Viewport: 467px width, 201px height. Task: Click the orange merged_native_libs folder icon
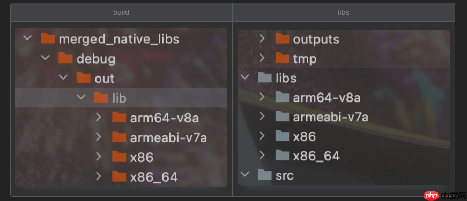[x=48, y=38]
